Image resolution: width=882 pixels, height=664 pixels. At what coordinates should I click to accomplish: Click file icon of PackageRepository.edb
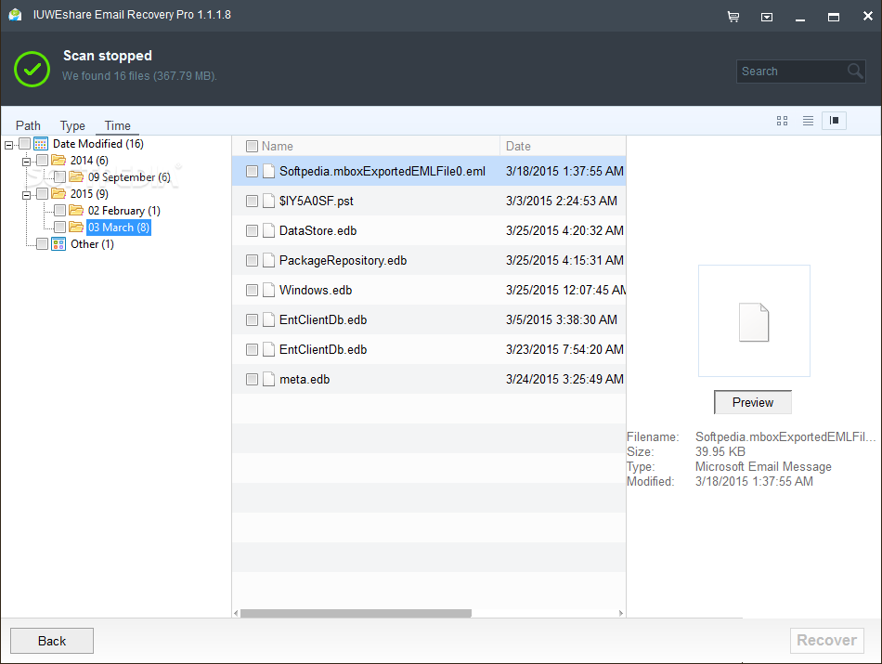point(269,261)
